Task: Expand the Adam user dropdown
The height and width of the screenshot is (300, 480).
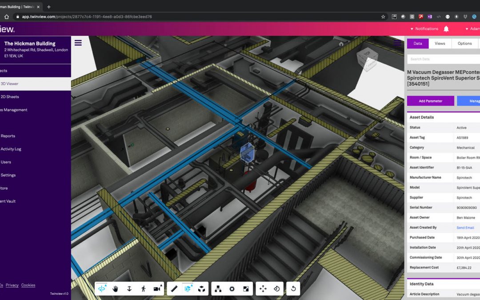Action: (x=472, y=29)
